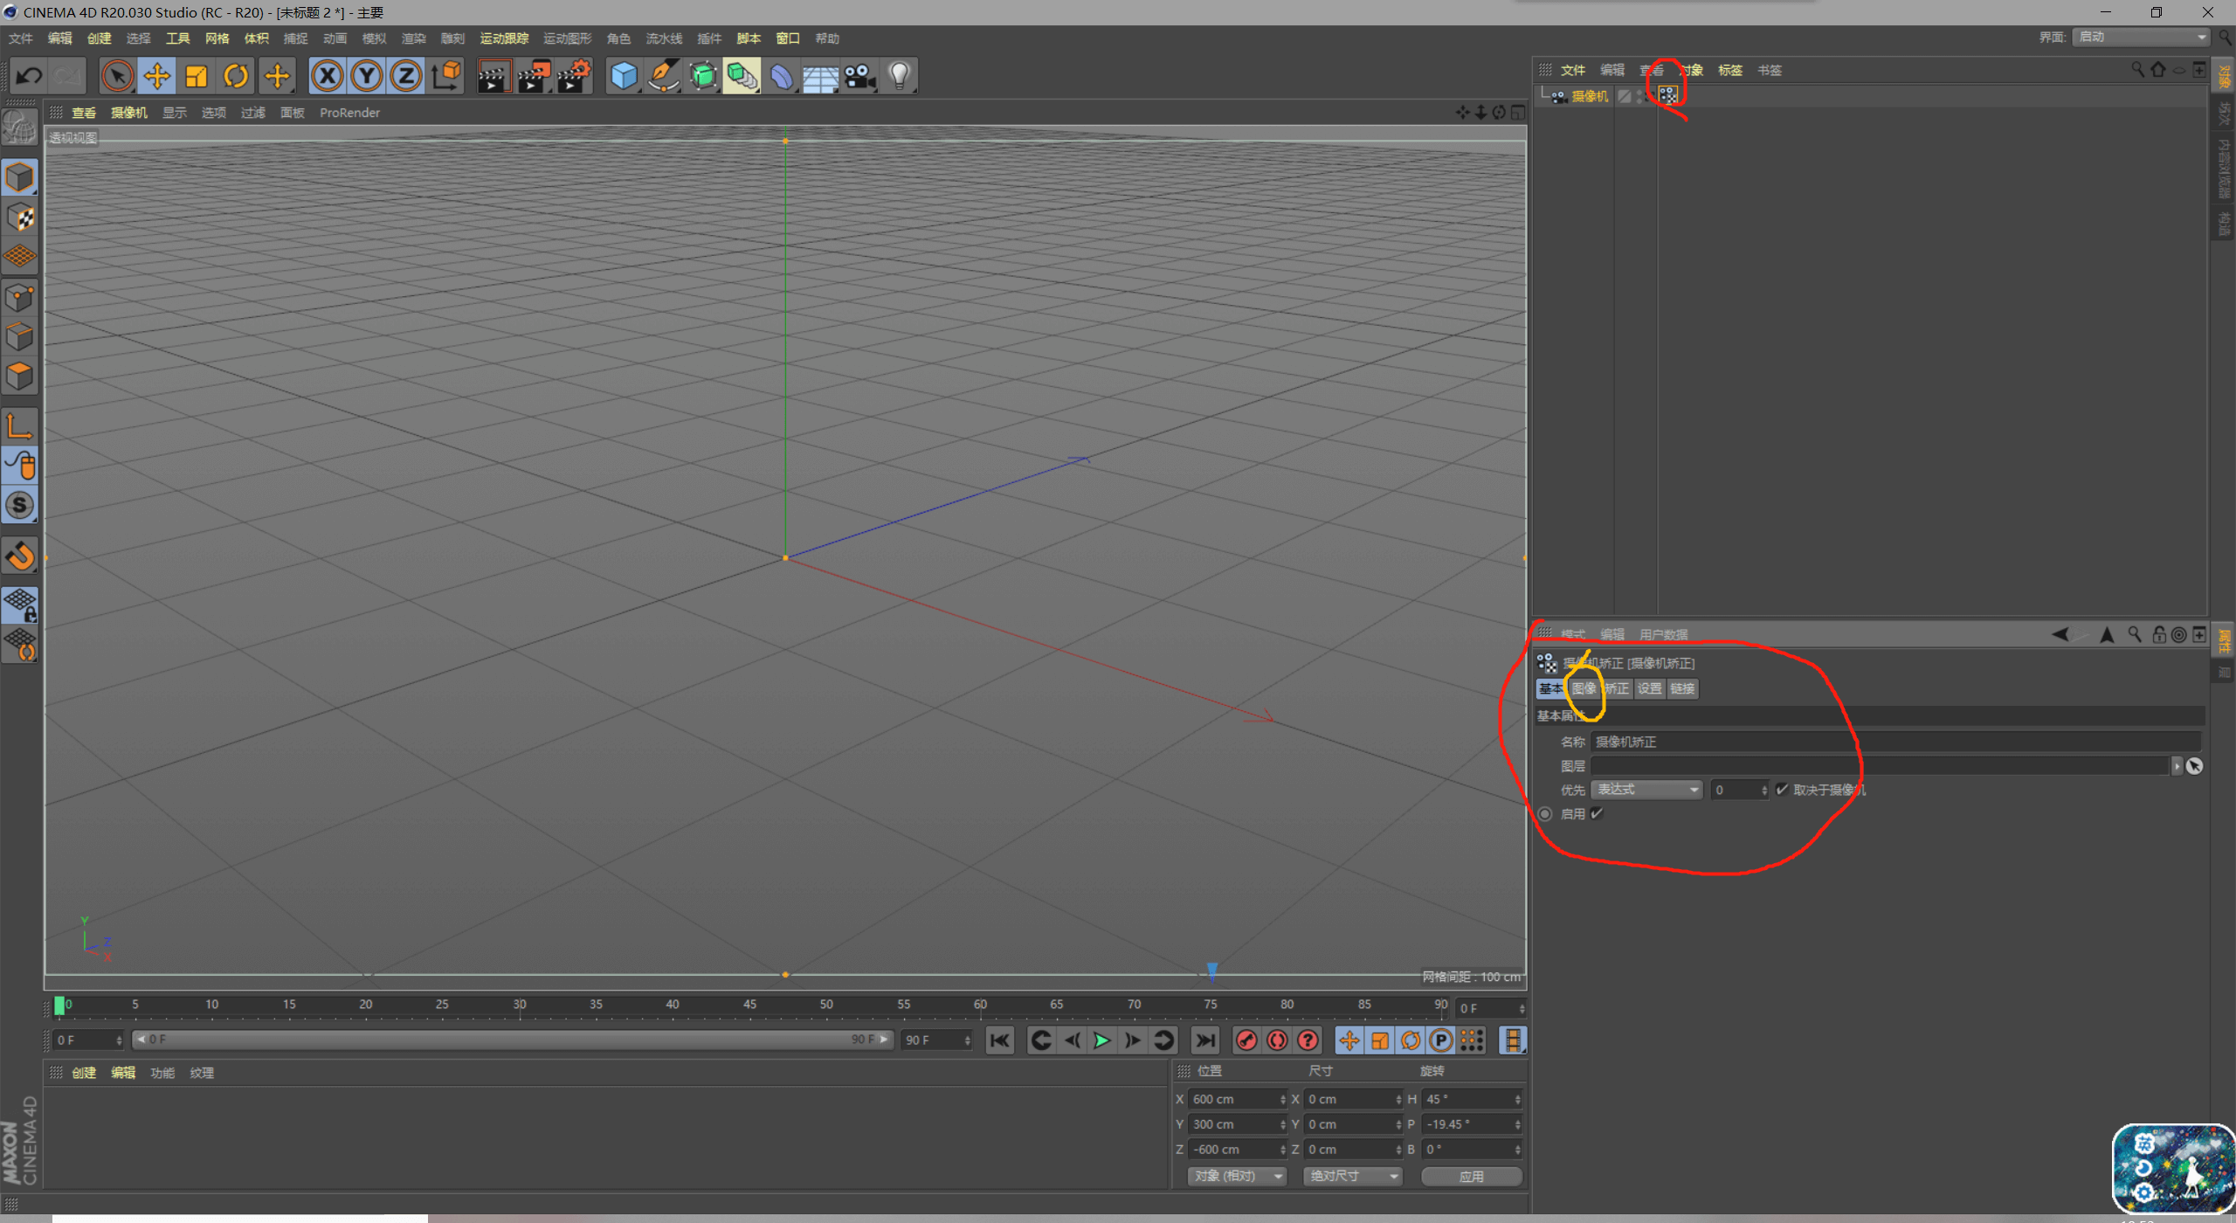The width and height of the screenshot is (2236, 1223).
Task: Enable Polygons mode in left sidebar
Action: [x=20, y=377]
